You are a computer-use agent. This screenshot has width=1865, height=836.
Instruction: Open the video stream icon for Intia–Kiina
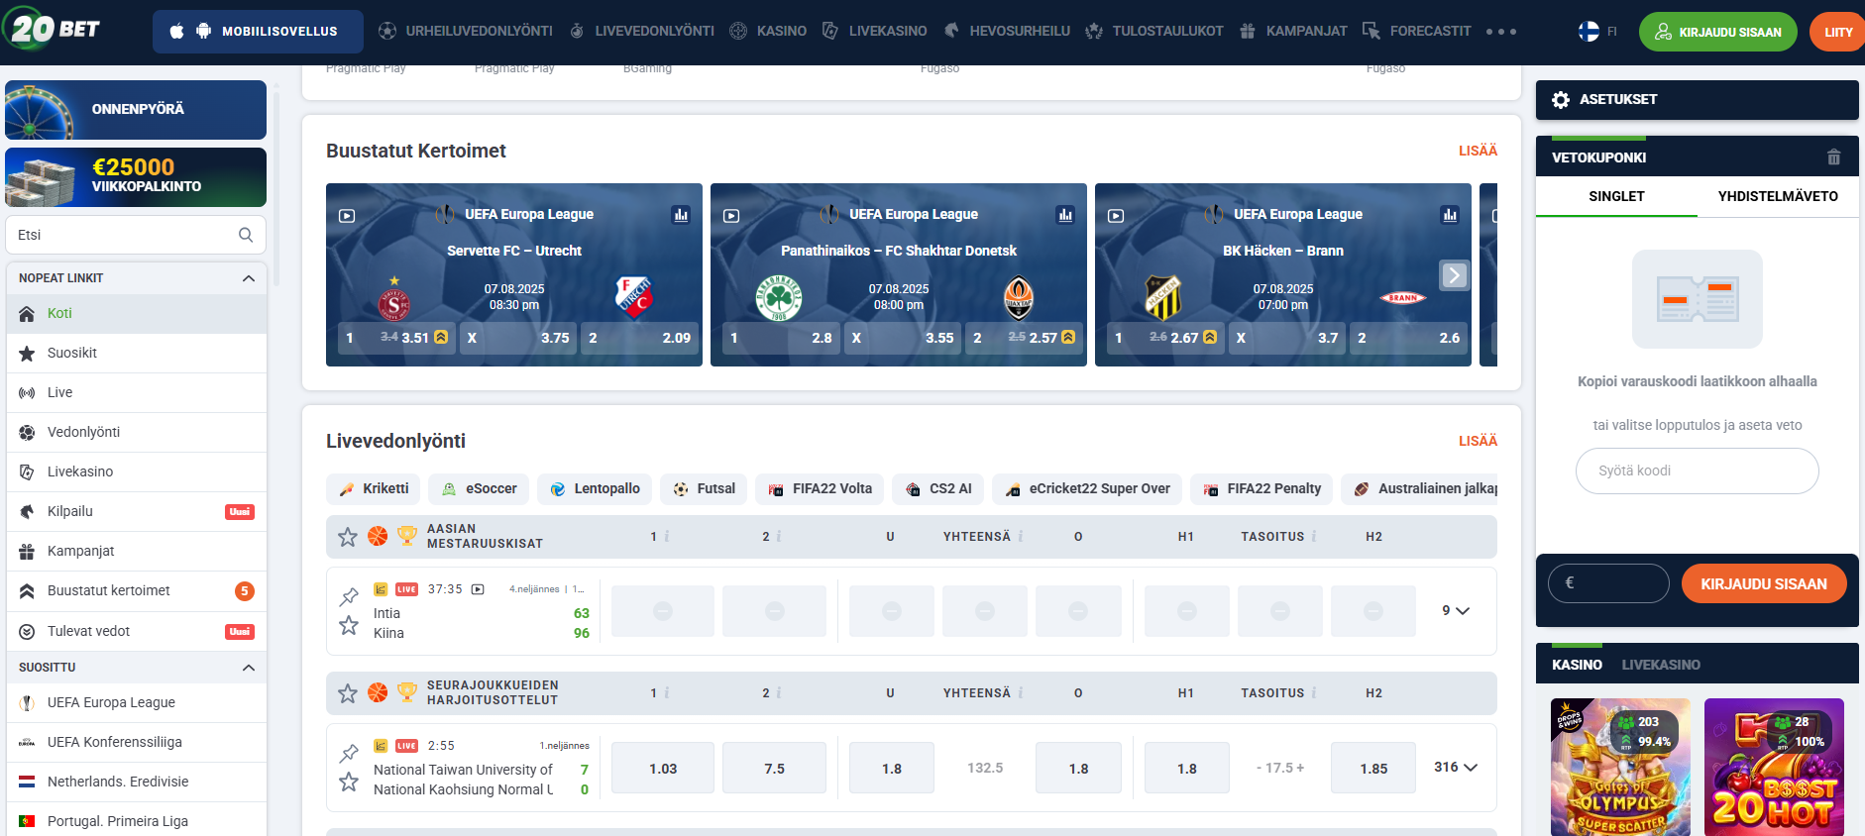[478, 589]
